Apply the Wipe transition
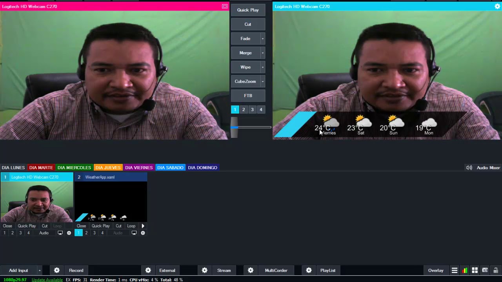The height and width of the screenshot is (282, 502). (x=246, y=67)
